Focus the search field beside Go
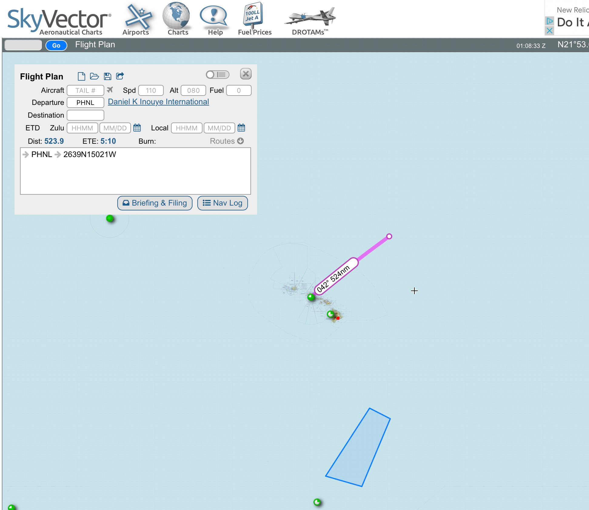This screenshot has width=589, height=510. pos(23,45)
